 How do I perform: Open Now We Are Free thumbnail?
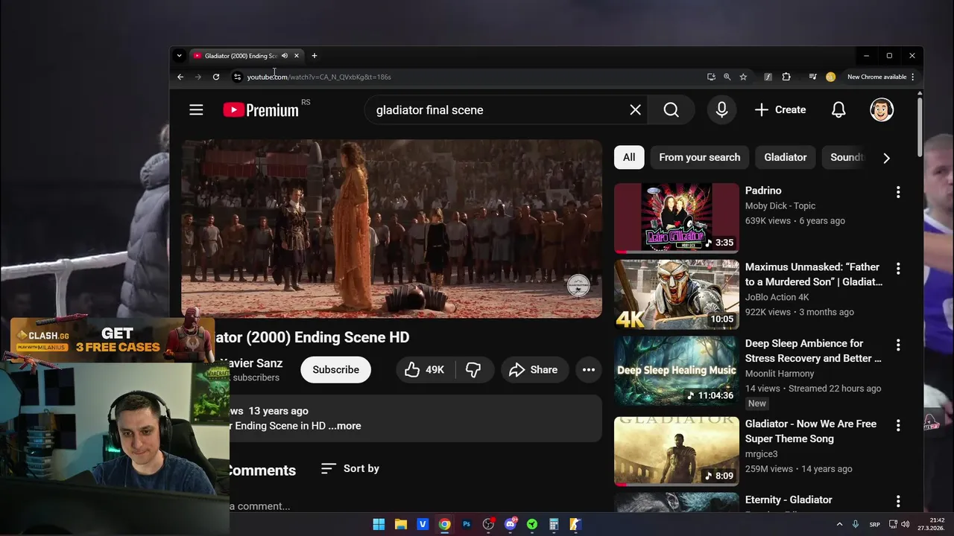coord(677,451)
